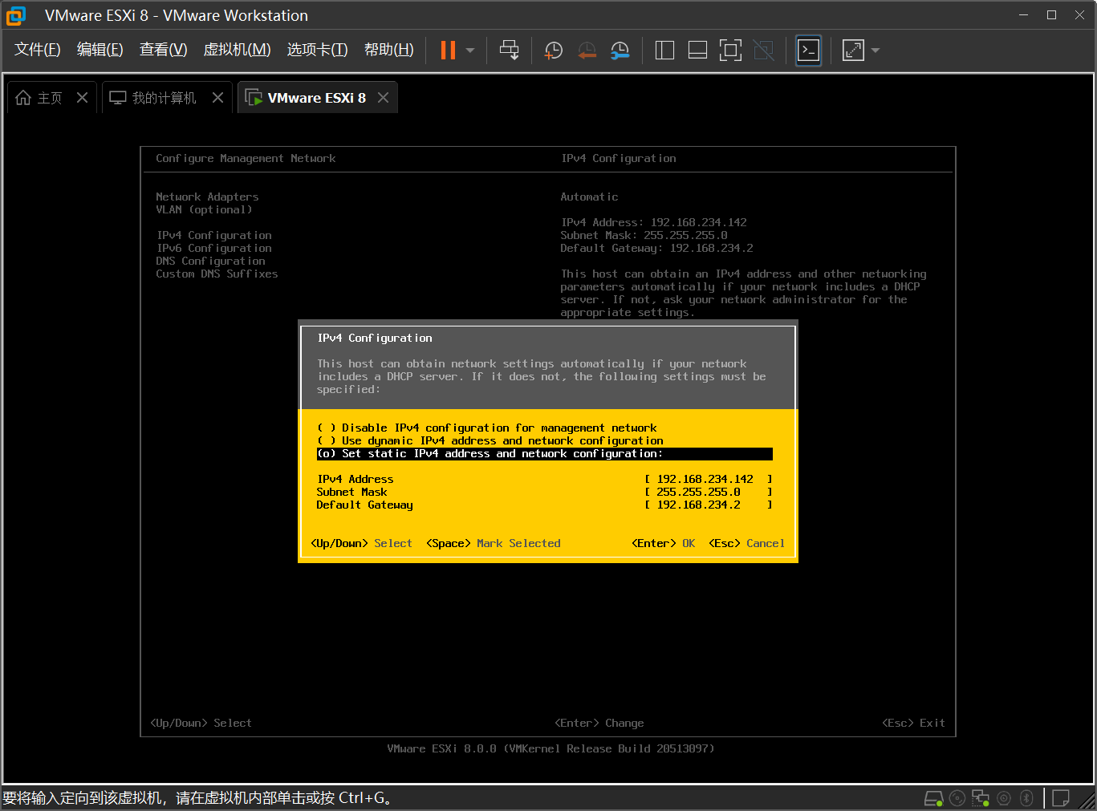This screenshot has height=811, width=1097.
Task: Click the stretch guest display icon
Action: 853,51
